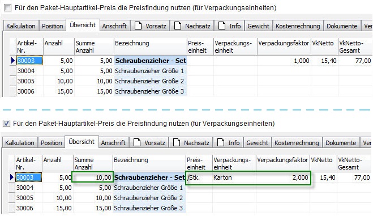Click Schraubenzieher - Set cell in lower table
Image resolution: width=373 pixels, height=216 pixels.
149,177
